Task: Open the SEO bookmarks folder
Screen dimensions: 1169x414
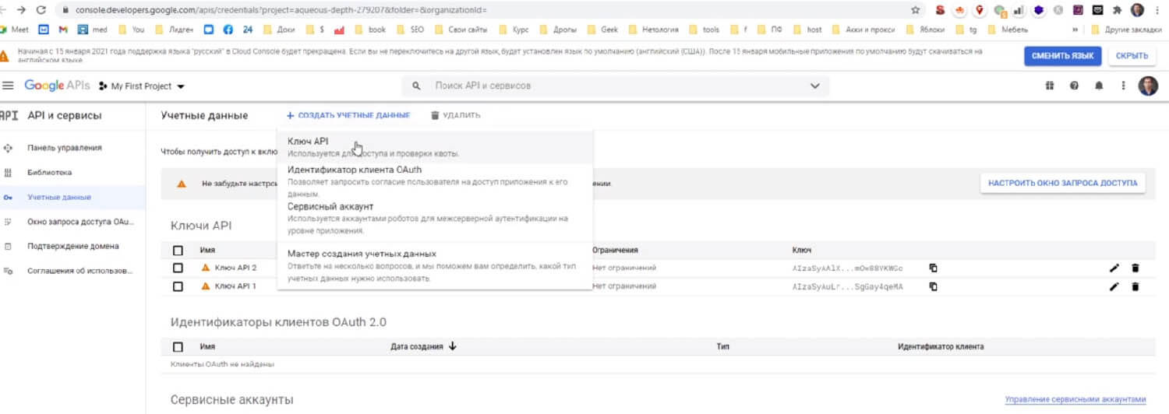Action: pos(411,30)
